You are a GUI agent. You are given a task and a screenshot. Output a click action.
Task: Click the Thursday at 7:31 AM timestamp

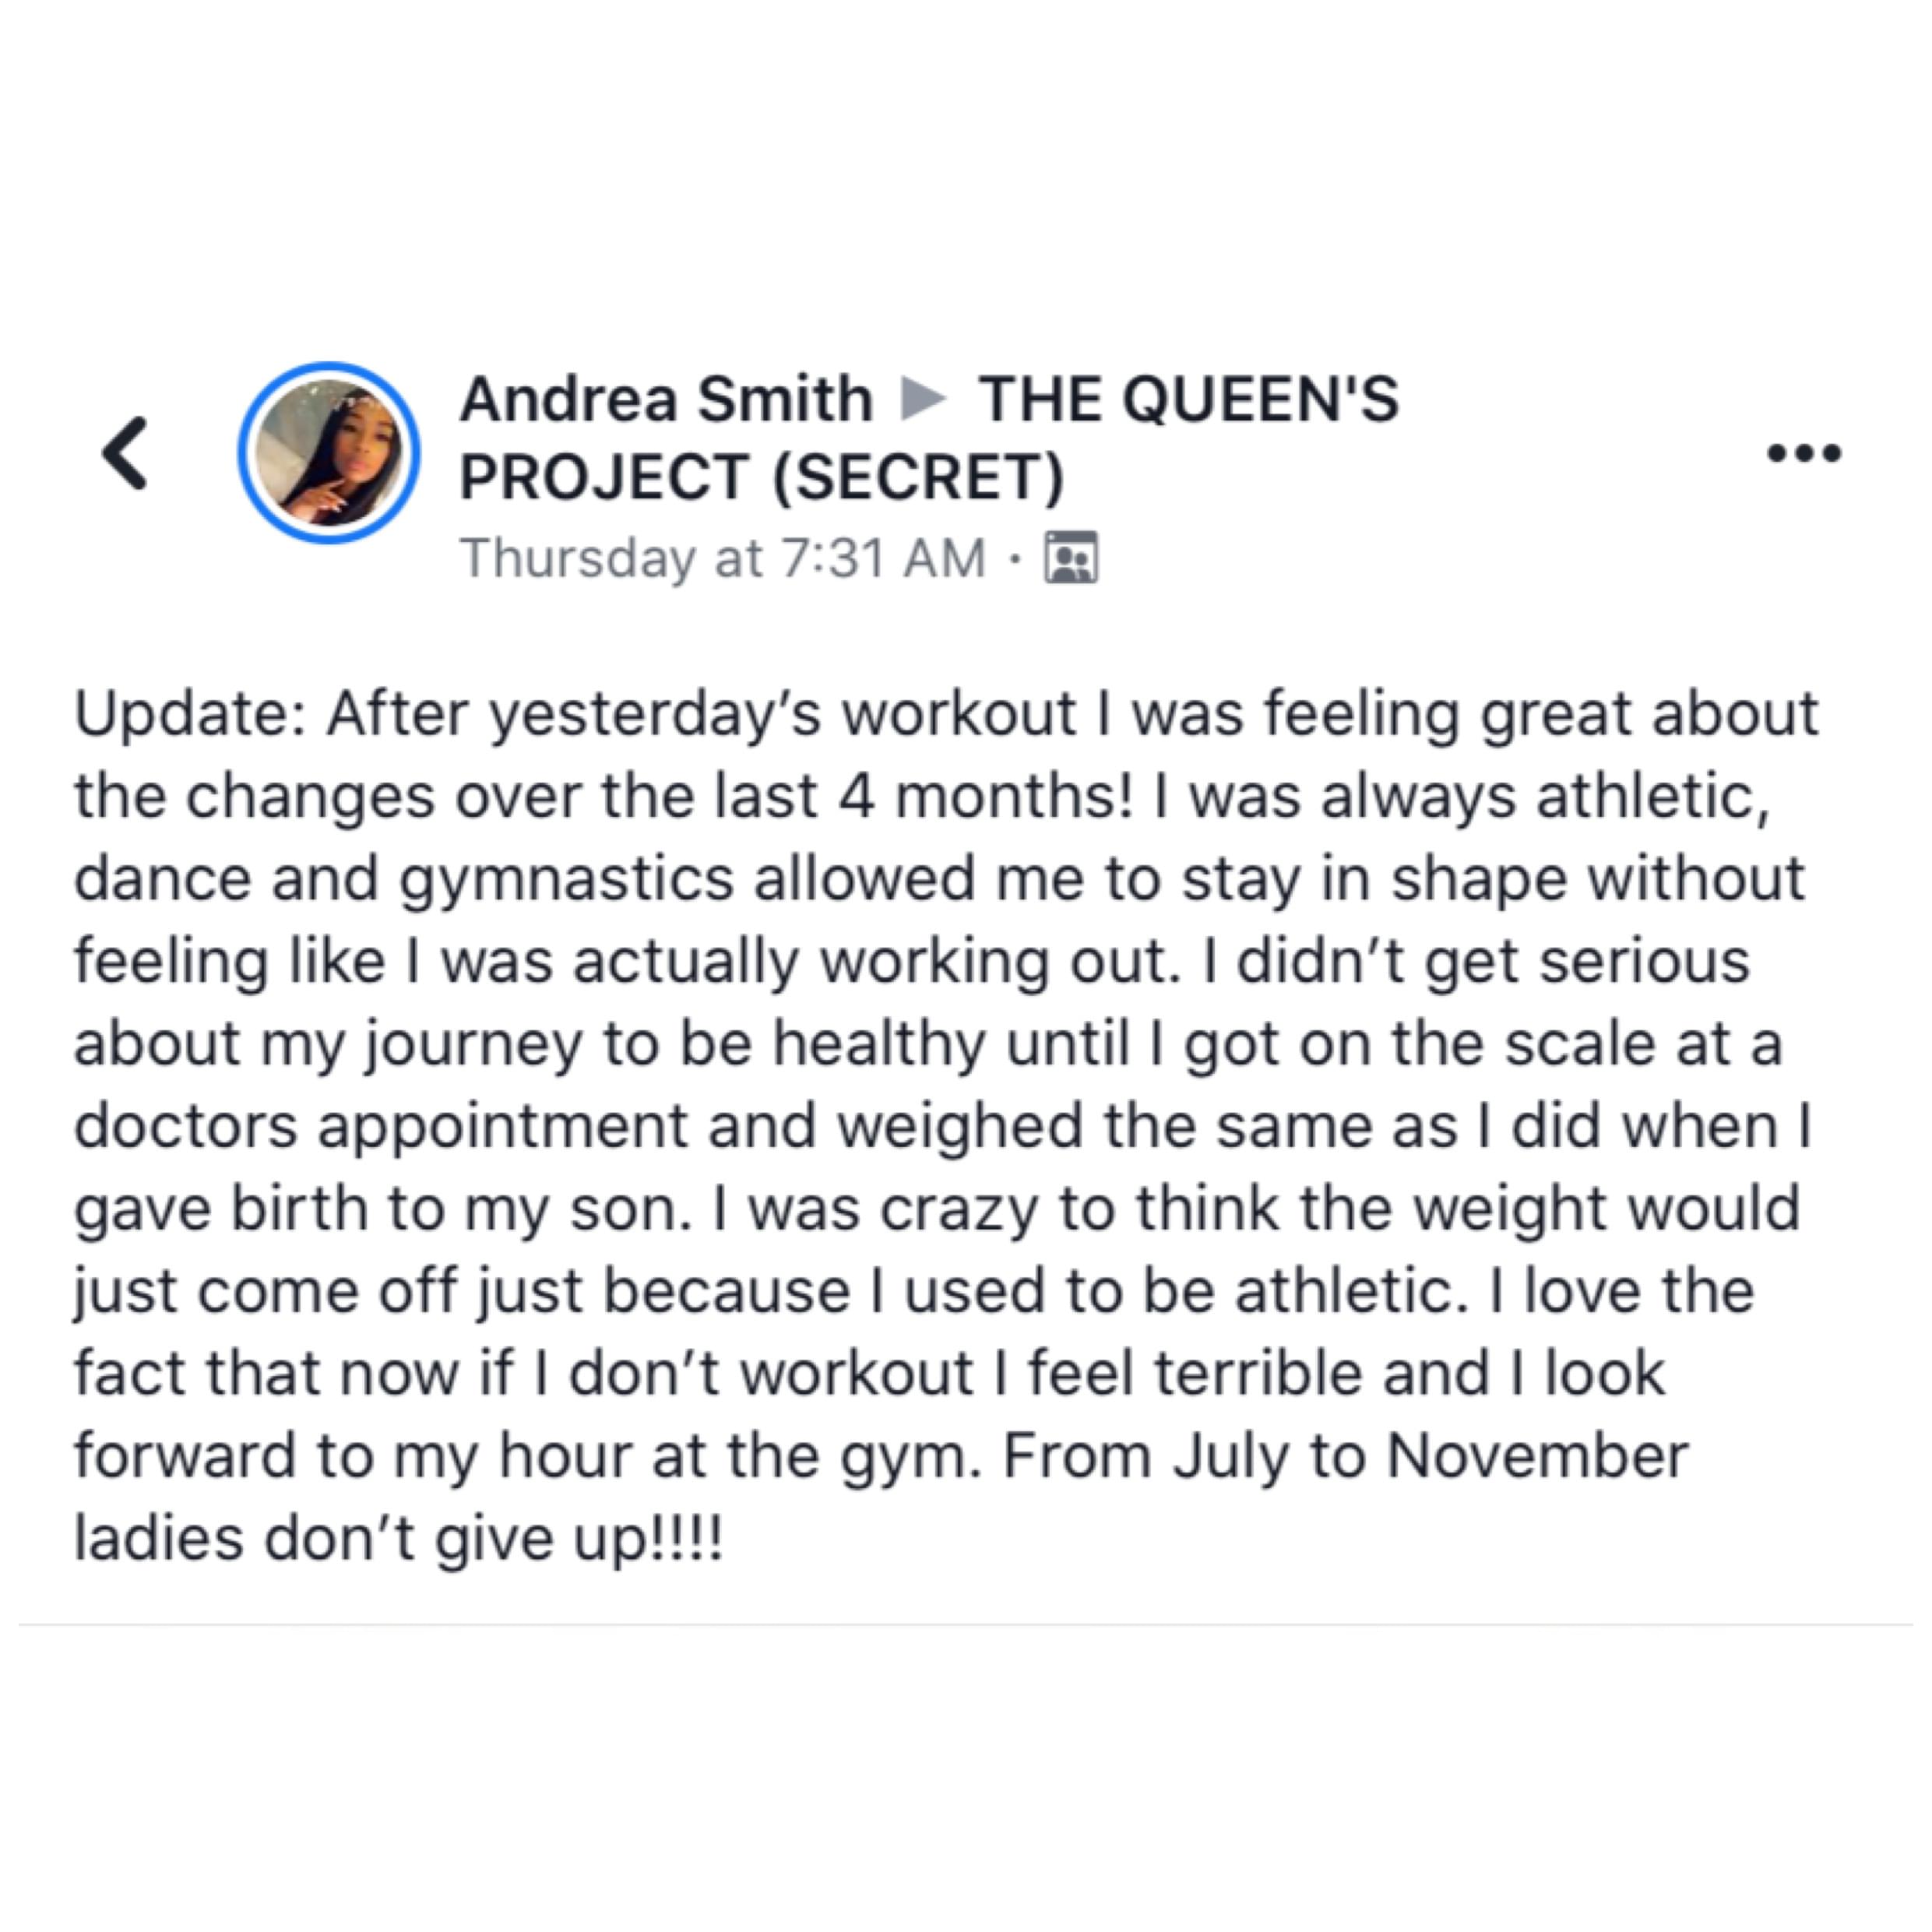point(723,558)
